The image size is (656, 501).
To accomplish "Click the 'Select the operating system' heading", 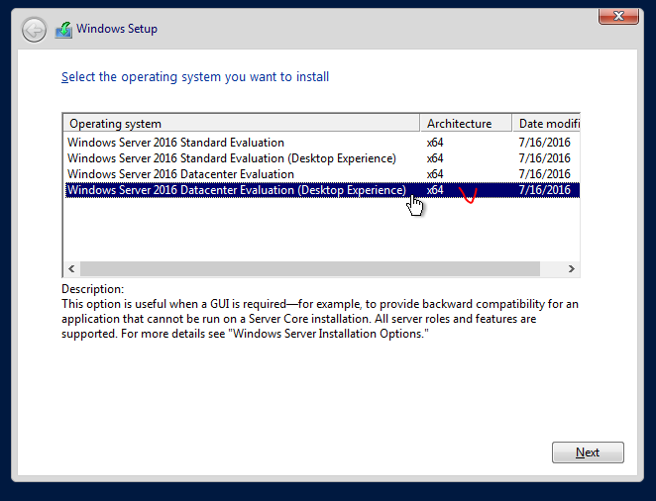I will (195, 77).
